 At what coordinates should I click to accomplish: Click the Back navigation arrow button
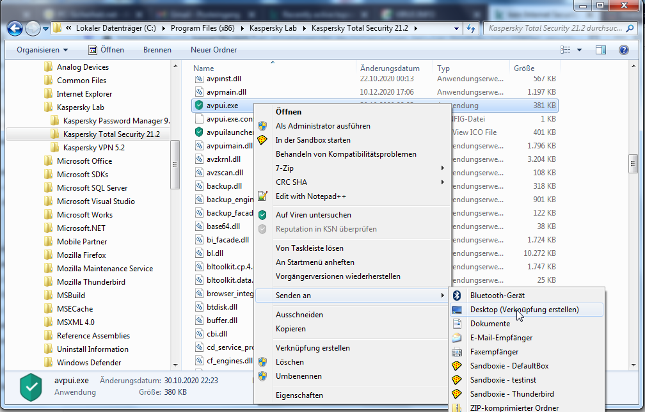15,28
